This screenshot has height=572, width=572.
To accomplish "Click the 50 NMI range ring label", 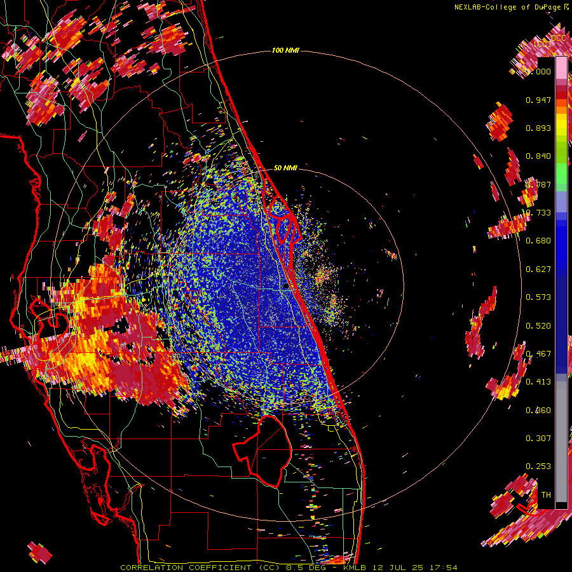I will (285, 168).
